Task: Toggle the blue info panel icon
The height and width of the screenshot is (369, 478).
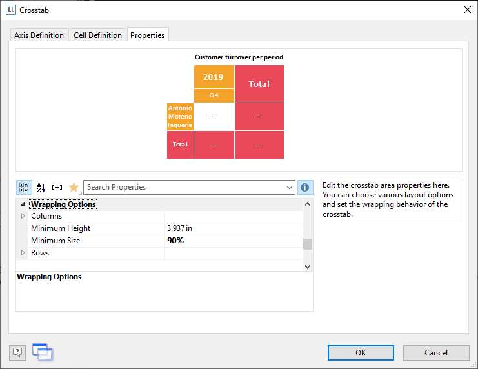Action: point(305,187)
